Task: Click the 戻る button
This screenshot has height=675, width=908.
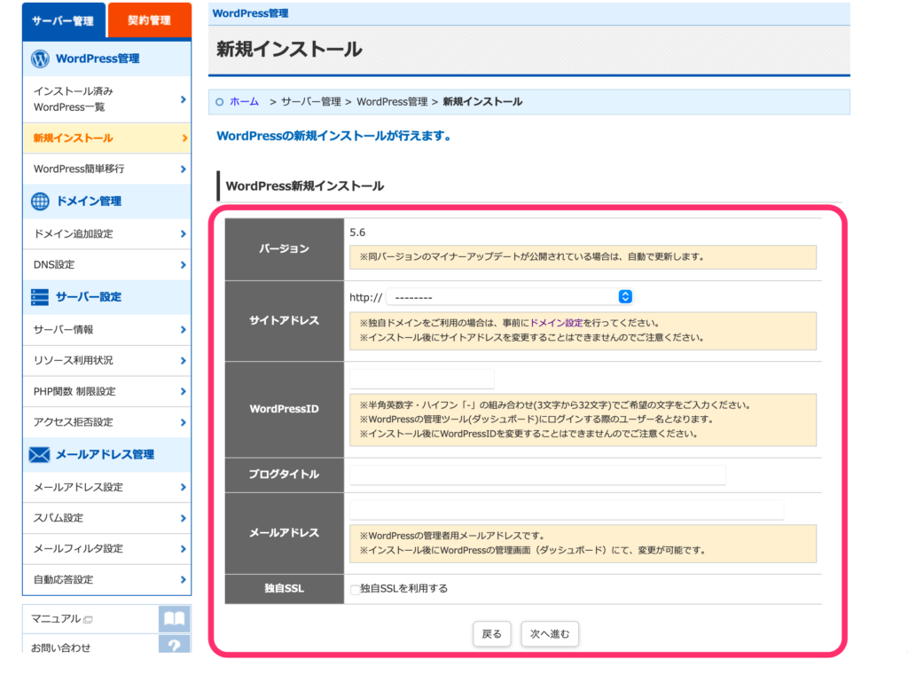Action: (491, 634)
